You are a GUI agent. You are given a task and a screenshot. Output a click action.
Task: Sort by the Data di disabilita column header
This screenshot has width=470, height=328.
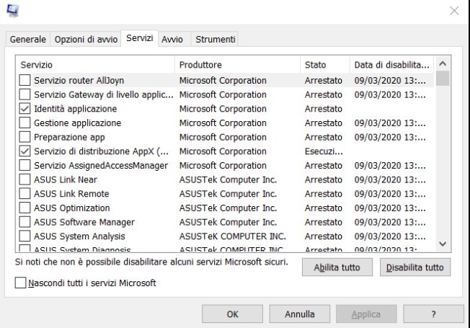pyautogui.click(x=391, y=65)
